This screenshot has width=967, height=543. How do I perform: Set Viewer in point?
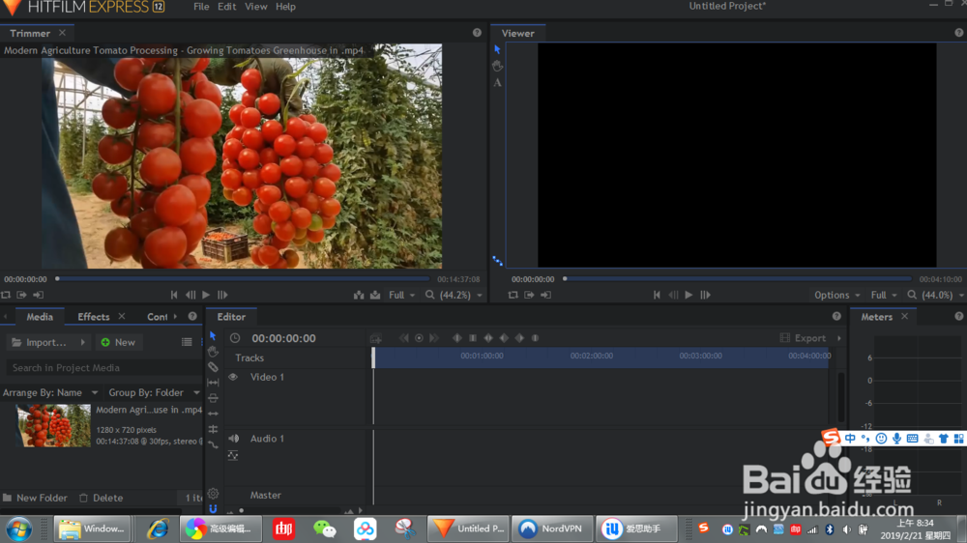(529, 296)
